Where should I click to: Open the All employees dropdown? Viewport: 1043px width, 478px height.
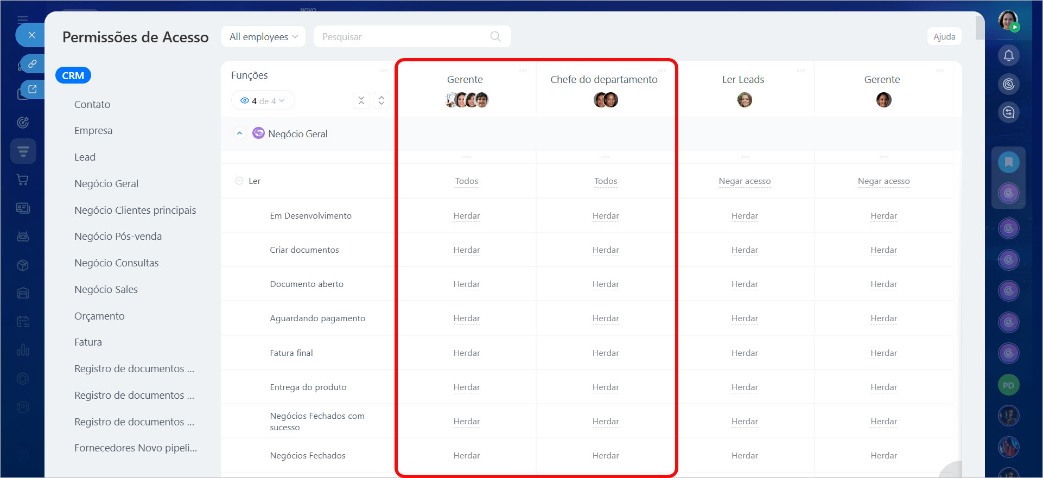point(263,36)
